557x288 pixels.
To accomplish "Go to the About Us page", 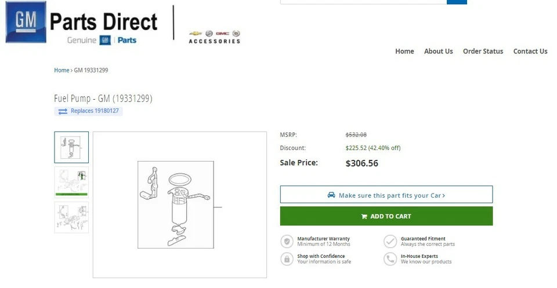I will (x=438, y=51).
